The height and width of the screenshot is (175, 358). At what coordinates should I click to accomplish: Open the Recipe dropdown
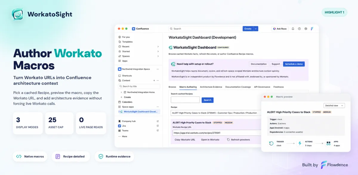216,113
